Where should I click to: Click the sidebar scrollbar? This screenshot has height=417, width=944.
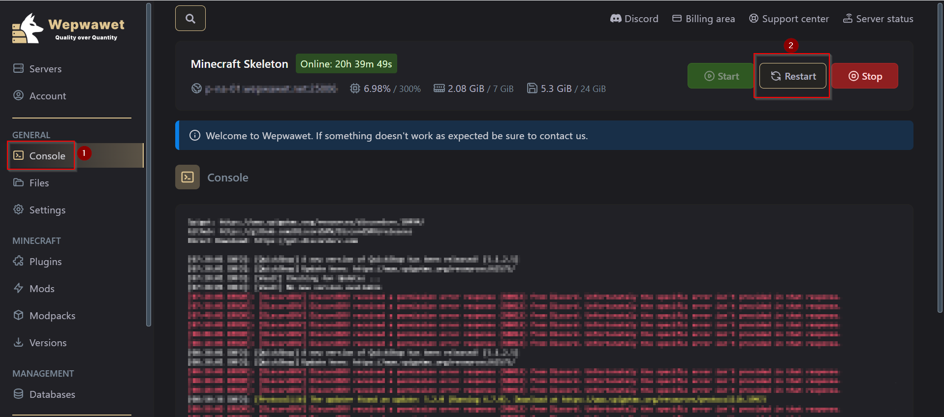(149, 165)
